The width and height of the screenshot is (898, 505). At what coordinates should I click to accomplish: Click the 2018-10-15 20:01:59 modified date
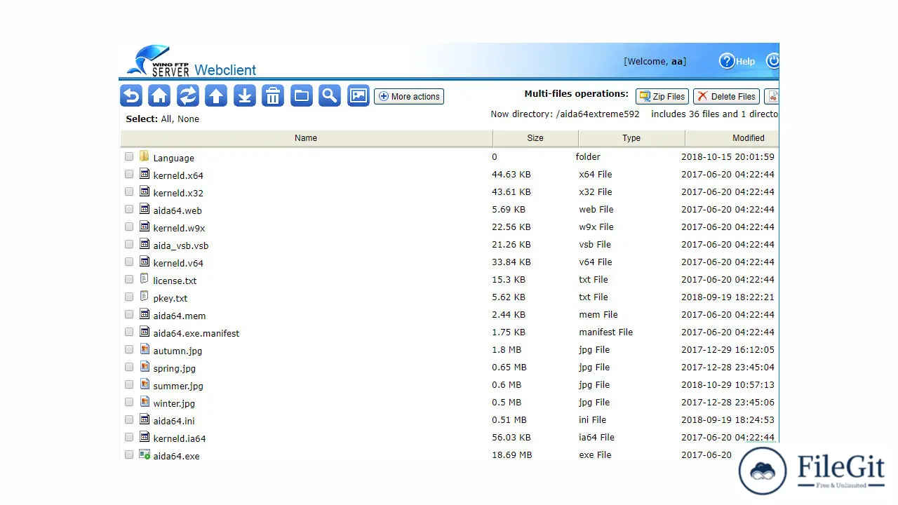pos(728,156)
